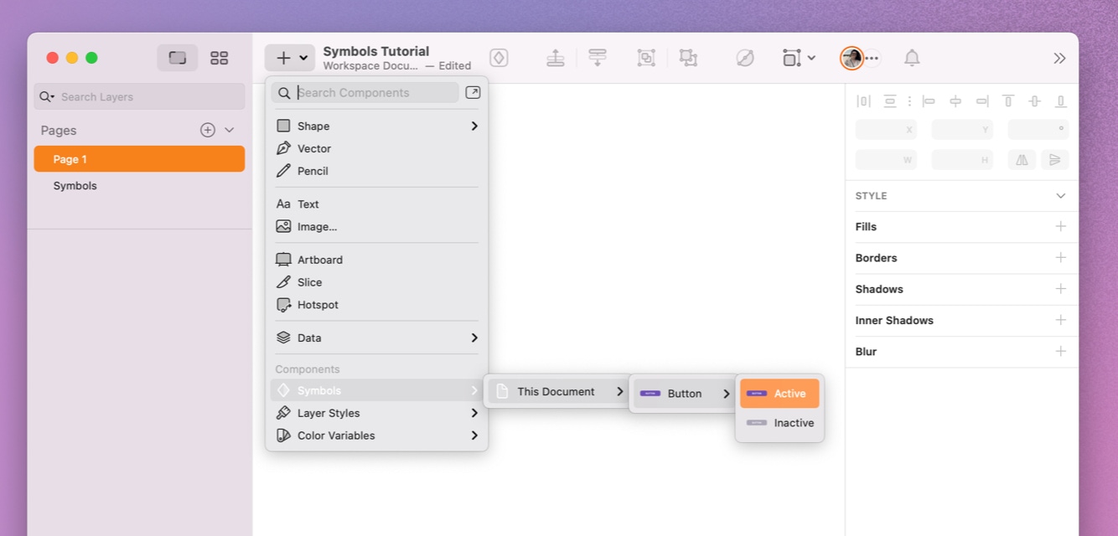Flip the selection vertically
The width and height of the screenshot is (1118, 536).
pos(1054,159)
